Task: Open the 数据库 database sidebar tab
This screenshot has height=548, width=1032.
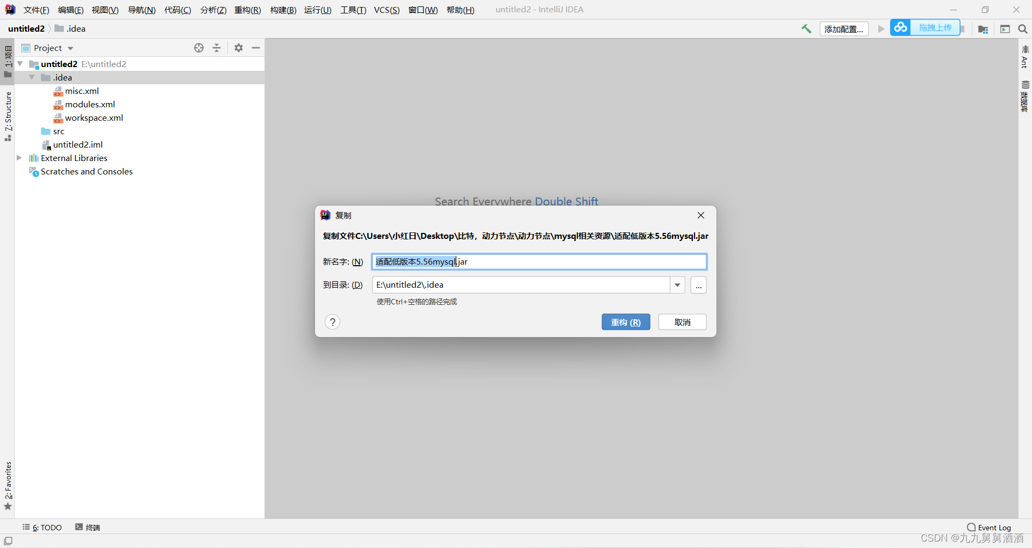Action: coord(1025,96)
